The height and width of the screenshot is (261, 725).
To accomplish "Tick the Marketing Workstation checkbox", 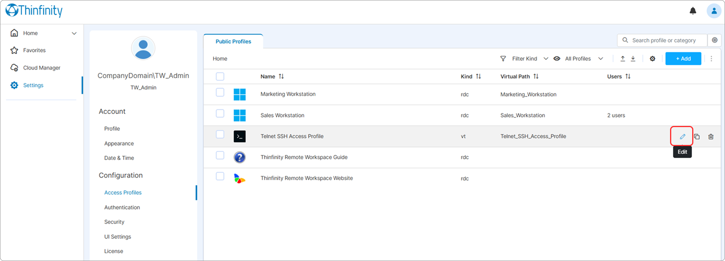I will (x=220, y=92).
